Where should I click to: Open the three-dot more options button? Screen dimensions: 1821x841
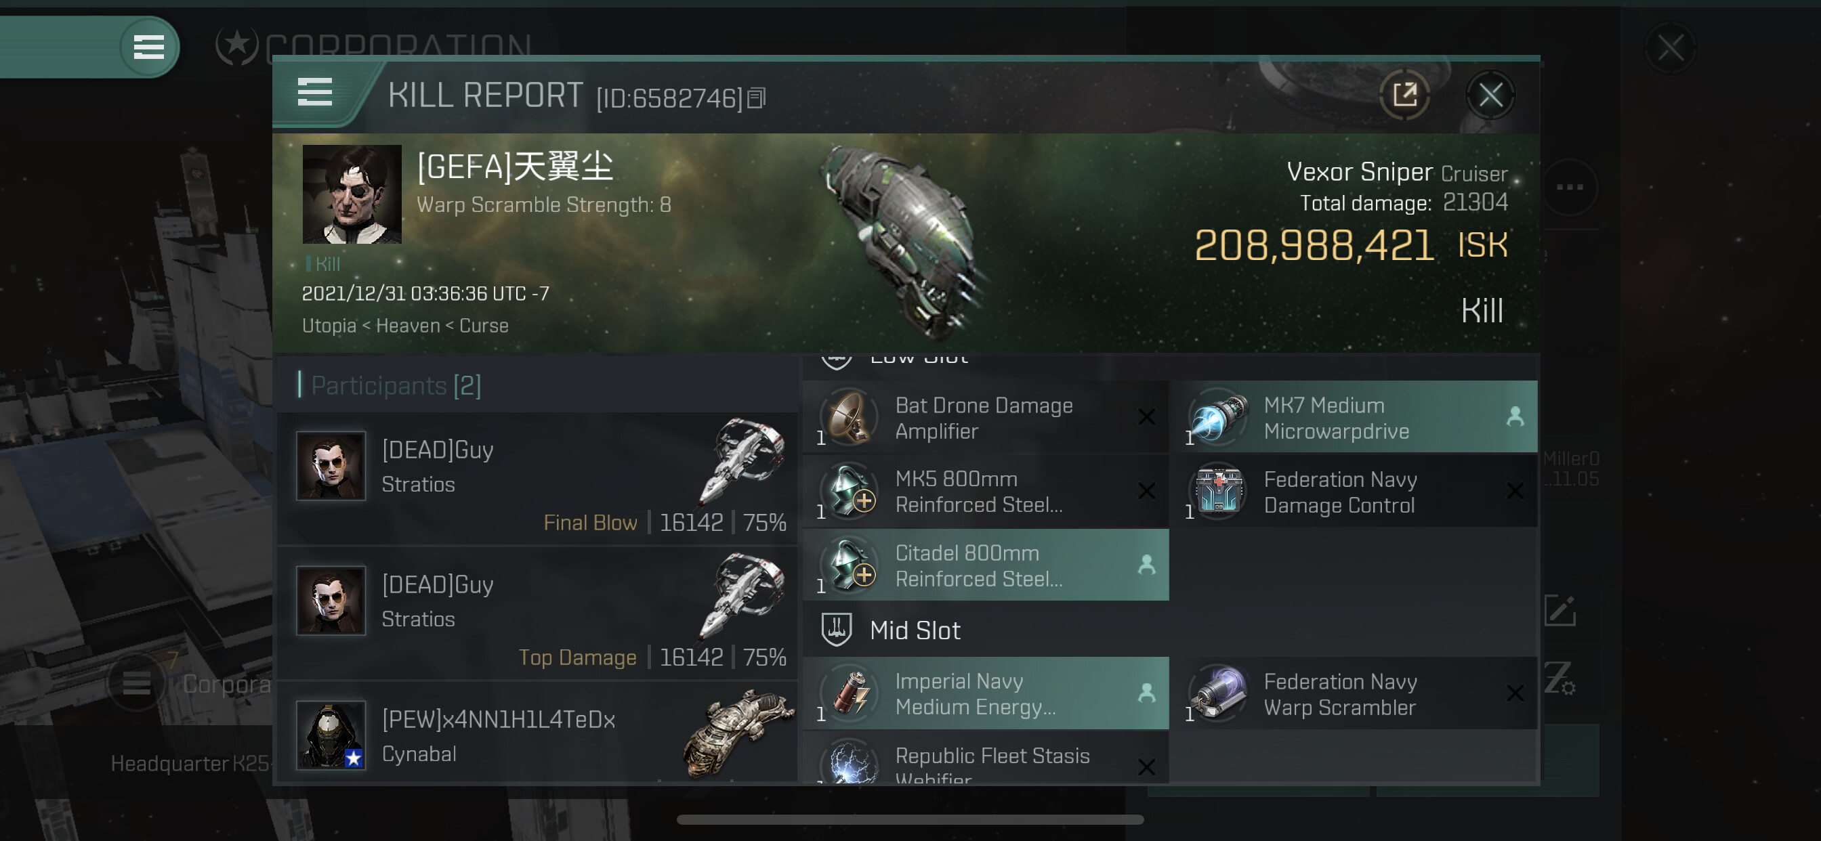coord(1570,188)
